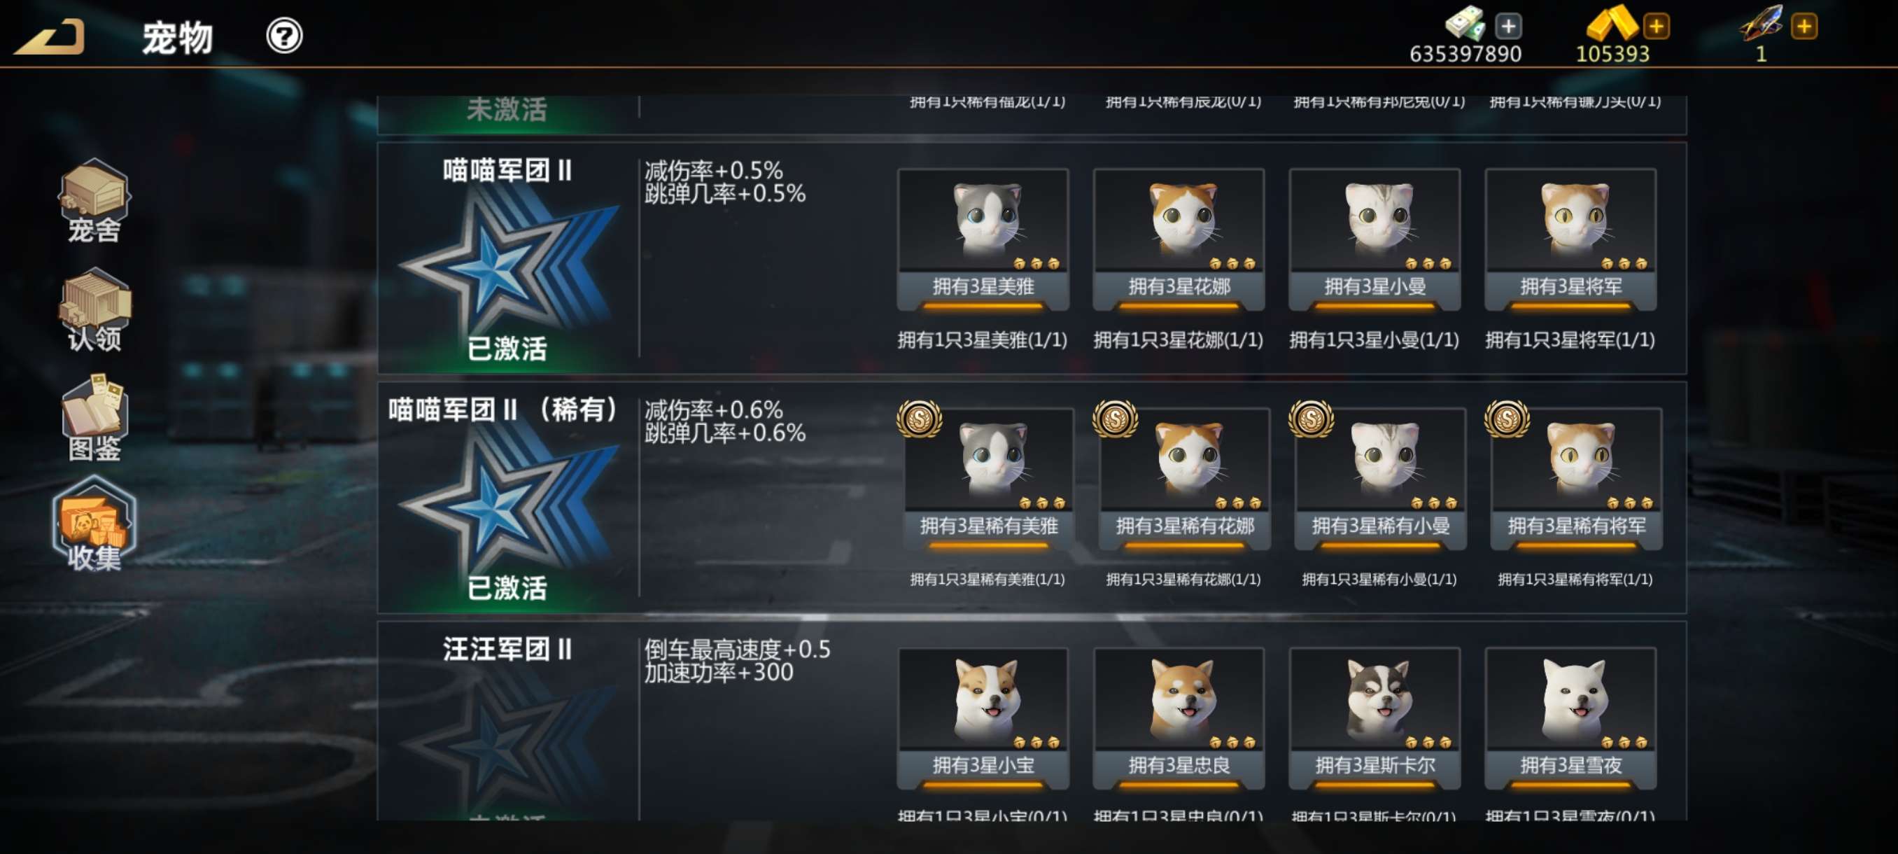Select the 拥有3星美雅 cat card
The image size is (1898, 854).
tap(983, 239)
